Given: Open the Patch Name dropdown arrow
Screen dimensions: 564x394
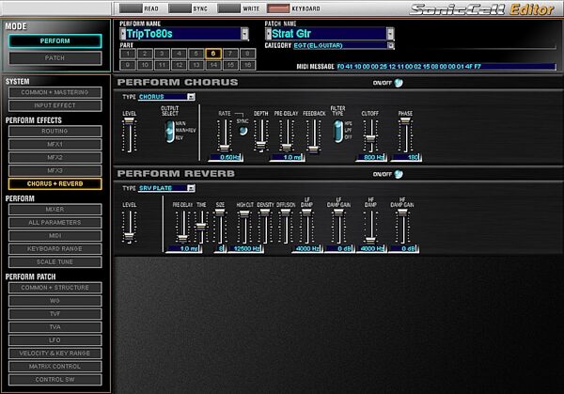Looking at the screenshot, I should (x=390, y=34).
